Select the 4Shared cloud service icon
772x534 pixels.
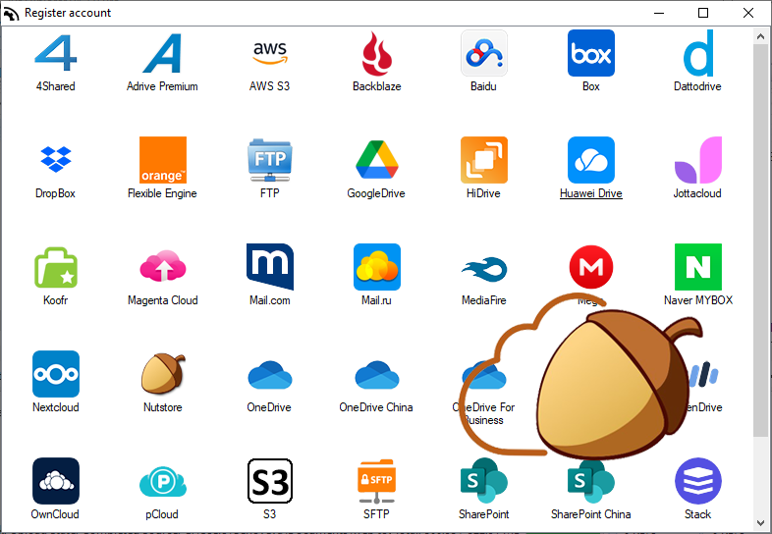56,53
